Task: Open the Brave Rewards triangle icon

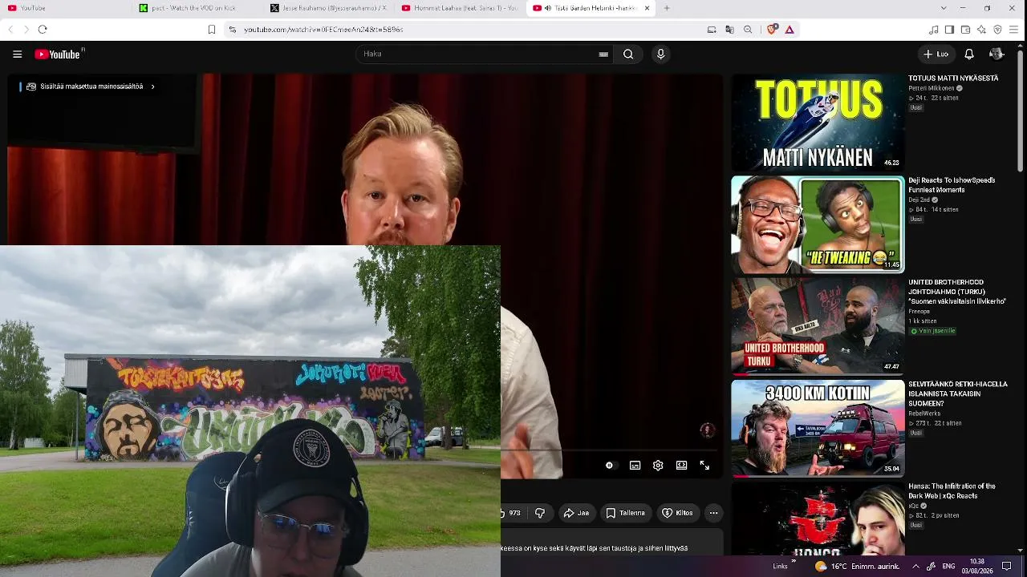Action: (x=790, y=30)
